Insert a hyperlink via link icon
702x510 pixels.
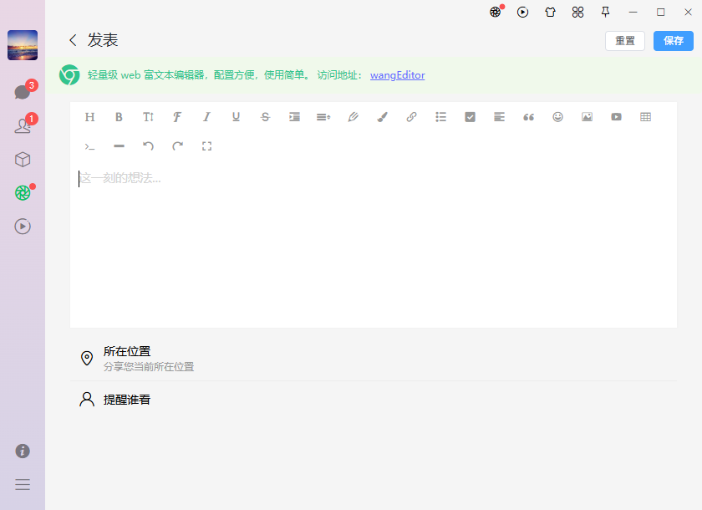(x=411, y=117)
